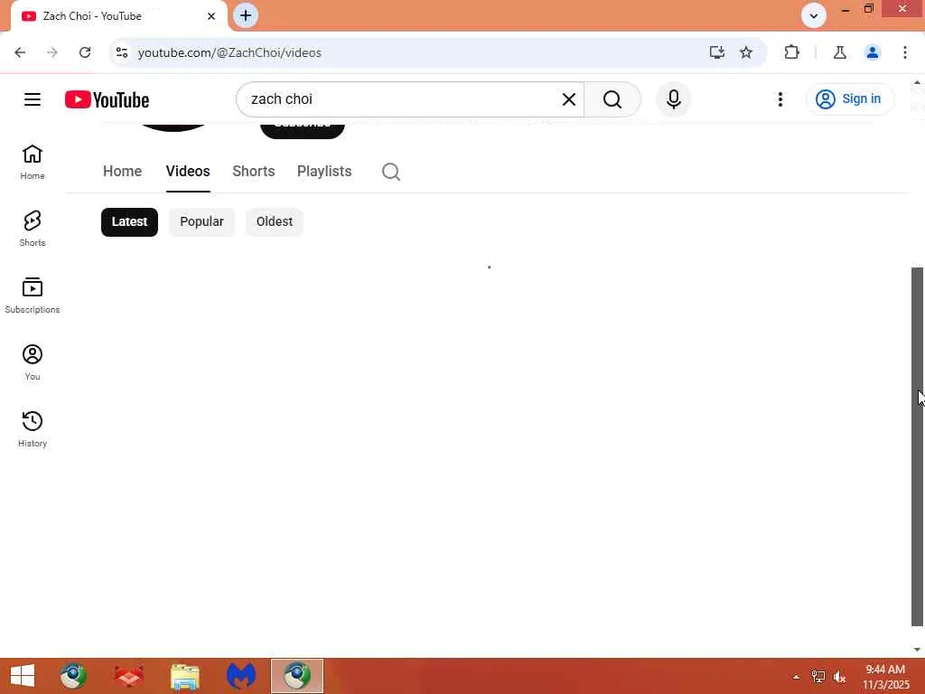The height and width of the screenshot is (694, 925).
Task: Click the partially hidden Subscribe button
Action: tap(302, 130)
